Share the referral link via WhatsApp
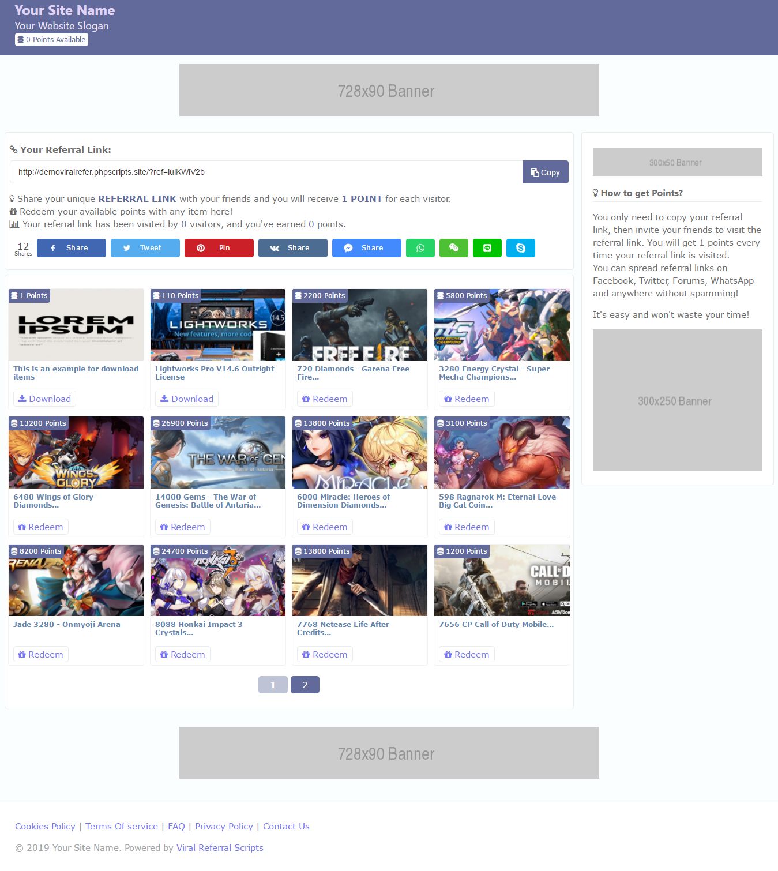Screen dimensions: 778x871 pyautogui.click(x=420, y=248)
